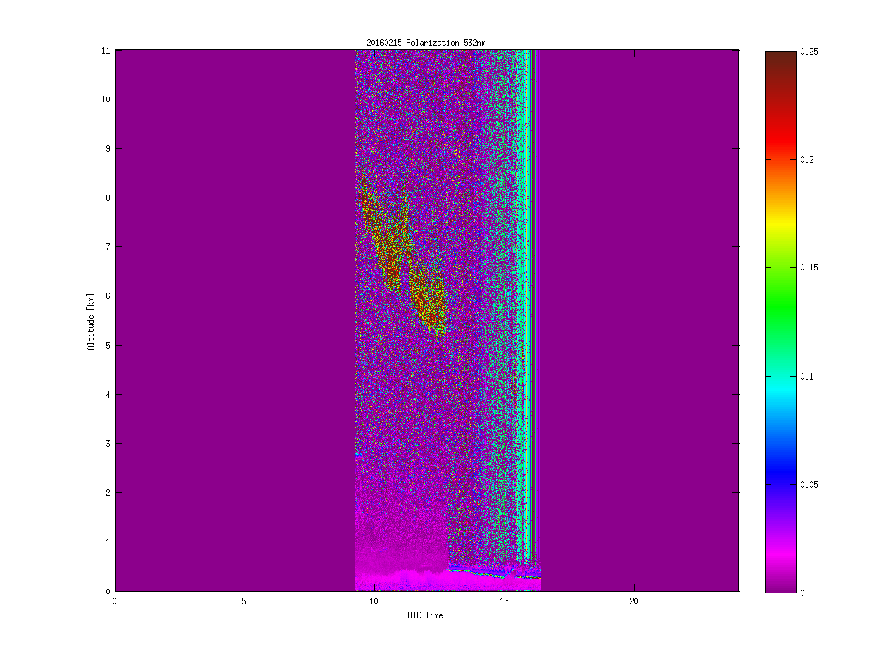
Task: Click the 'UTC Time' x-axis label
Action: pos(425,615)
